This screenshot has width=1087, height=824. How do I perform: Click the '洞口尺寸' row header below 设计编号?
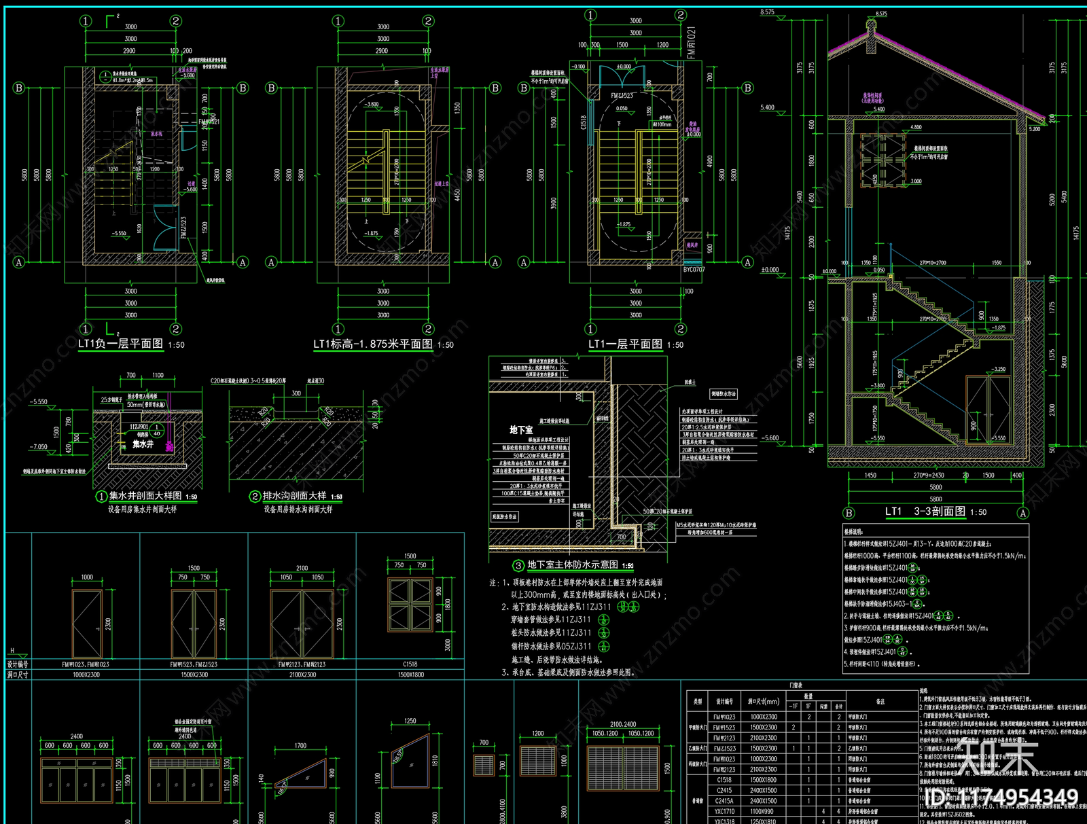click(18, 675)
